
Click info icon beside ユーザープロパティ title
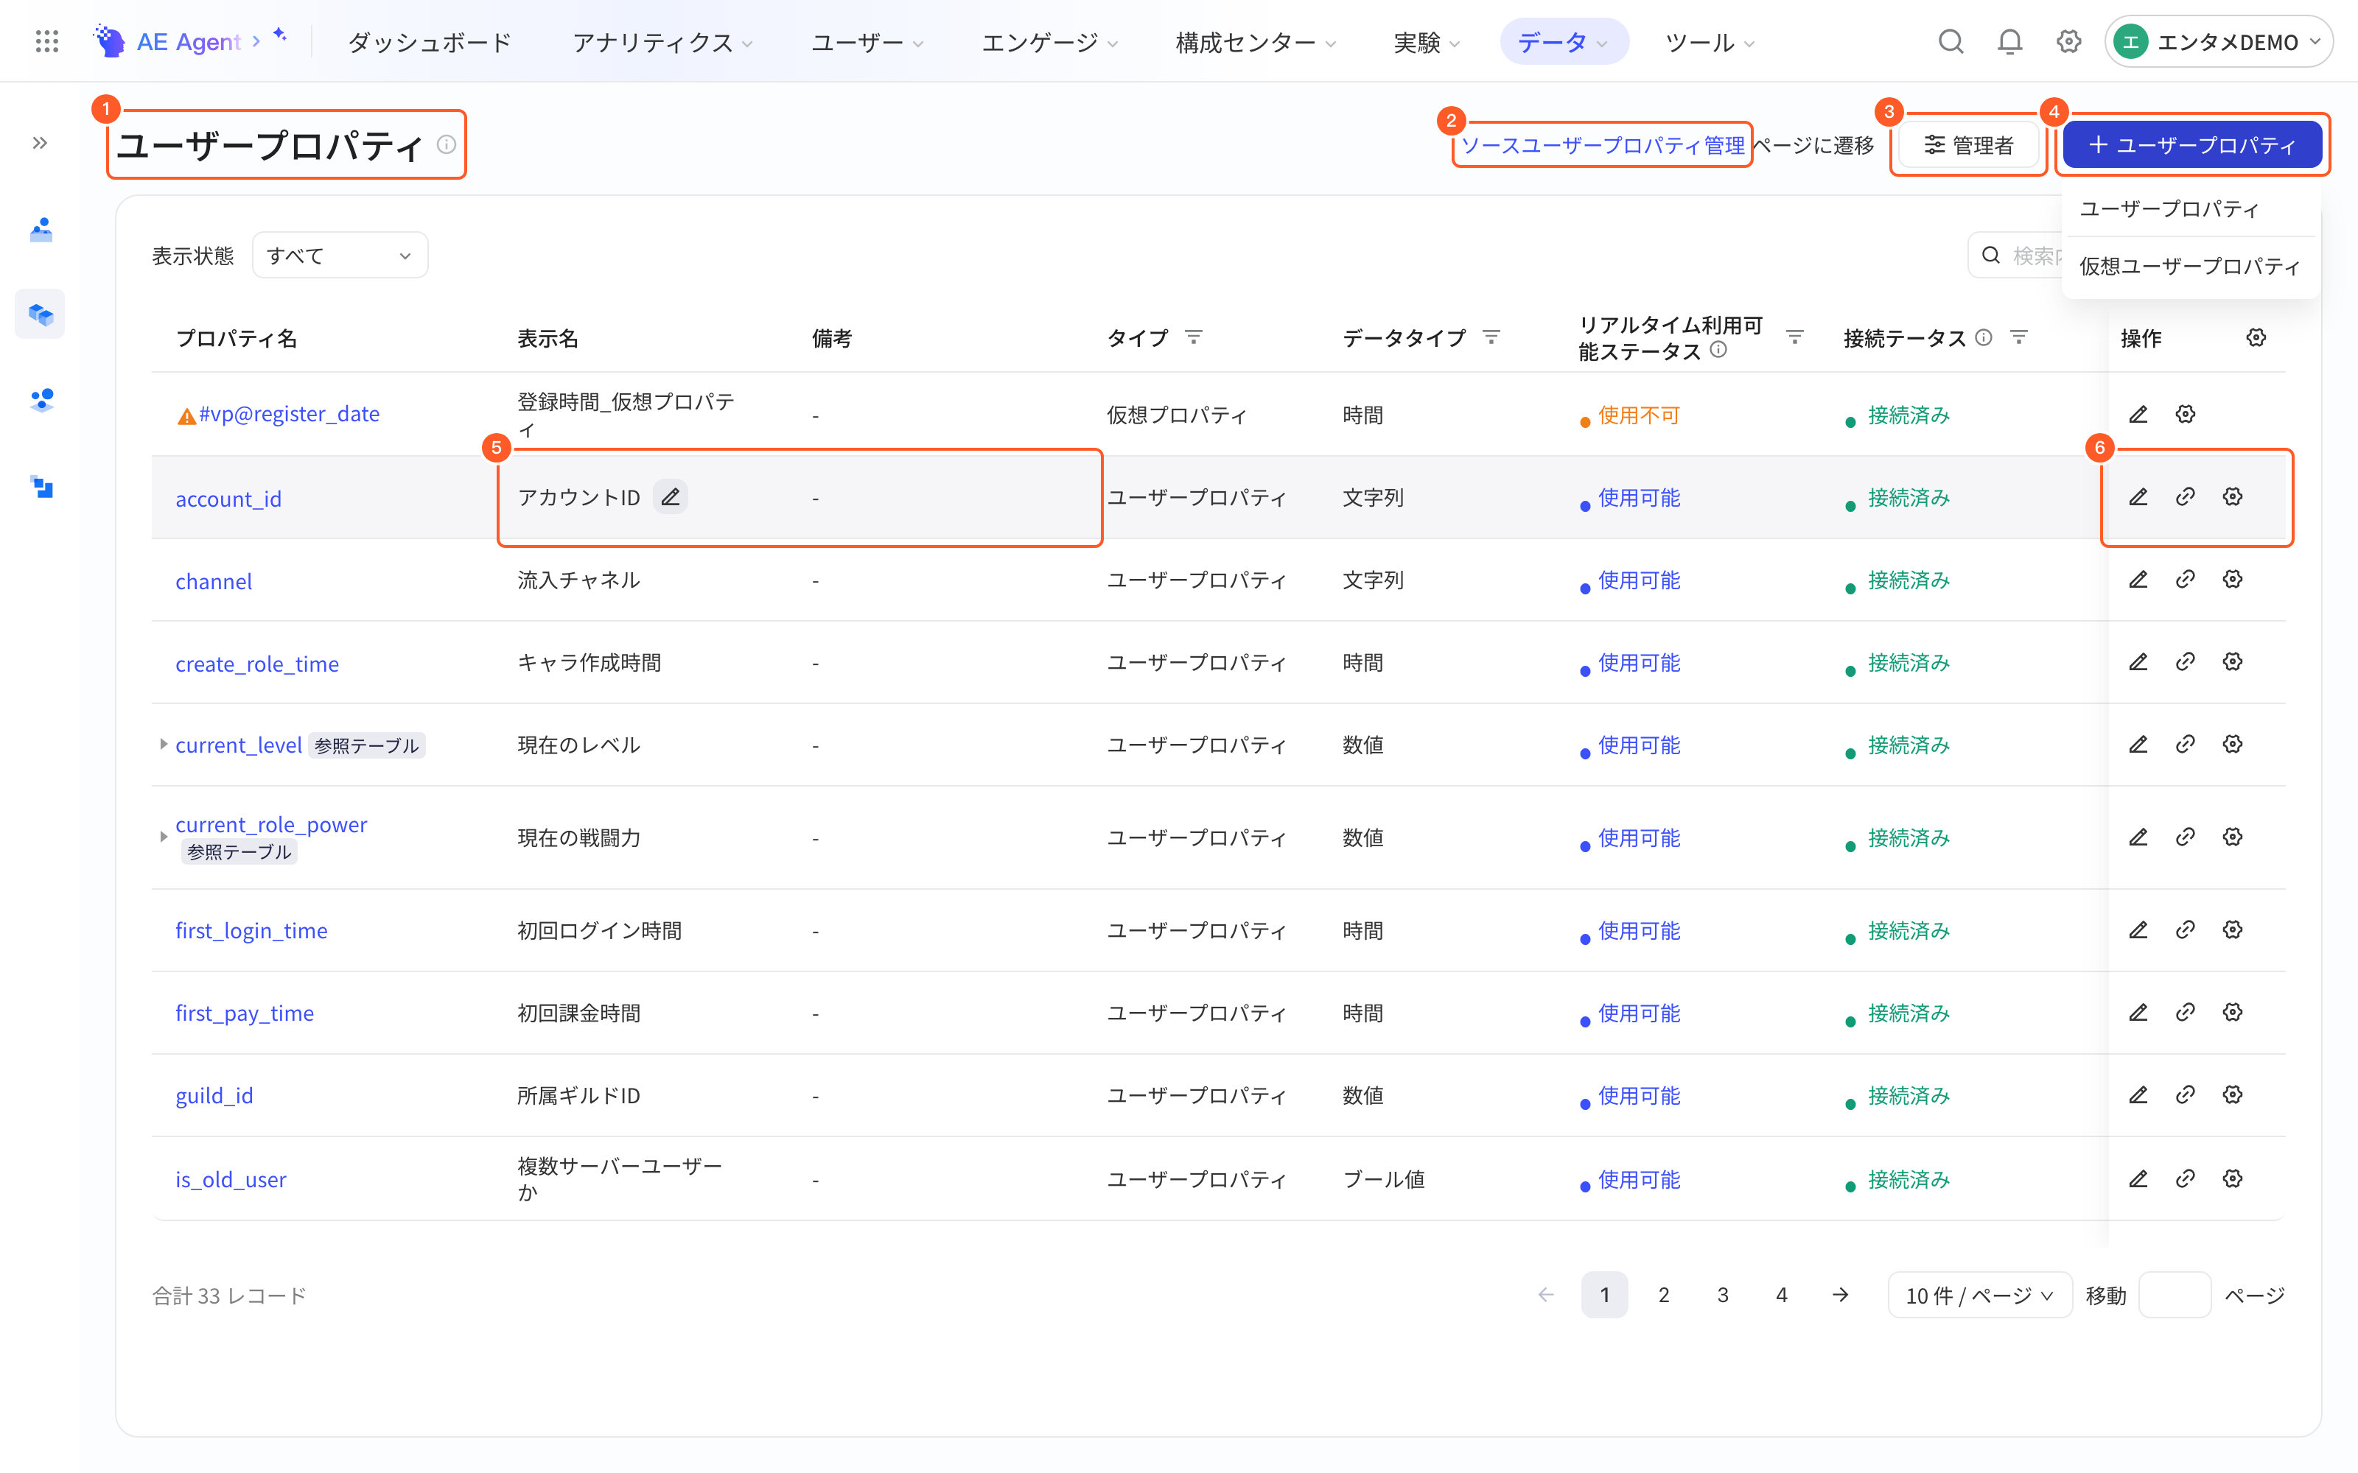[x=447, y=144]
